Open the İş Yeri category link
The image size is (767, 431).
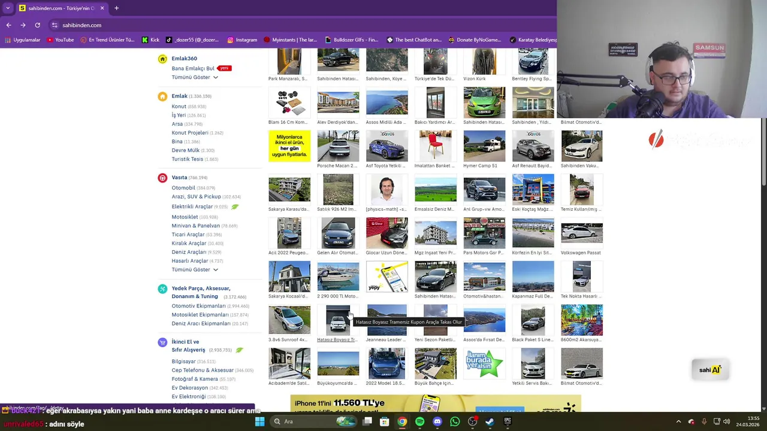179,115
